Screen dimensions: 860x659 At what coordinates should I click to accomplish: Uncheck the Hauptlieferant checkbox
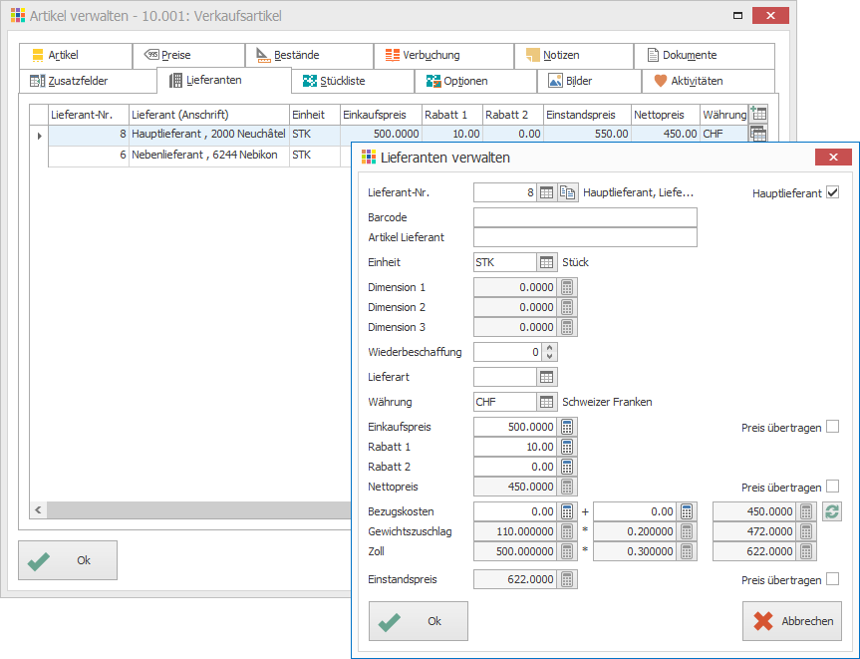(x=832, y=192)
